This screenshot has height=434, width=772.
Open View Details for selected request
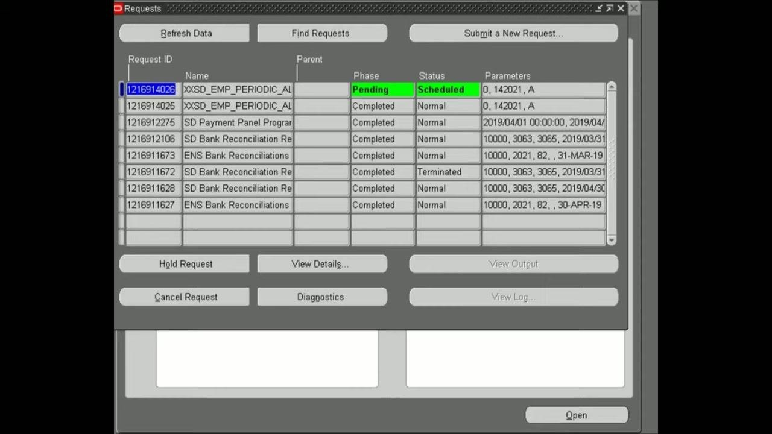322,264
